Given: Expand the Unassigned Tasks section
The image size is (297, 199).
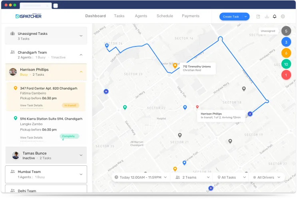Looking at the screenshot, I should pyautogui.click(x=81, y=36).
